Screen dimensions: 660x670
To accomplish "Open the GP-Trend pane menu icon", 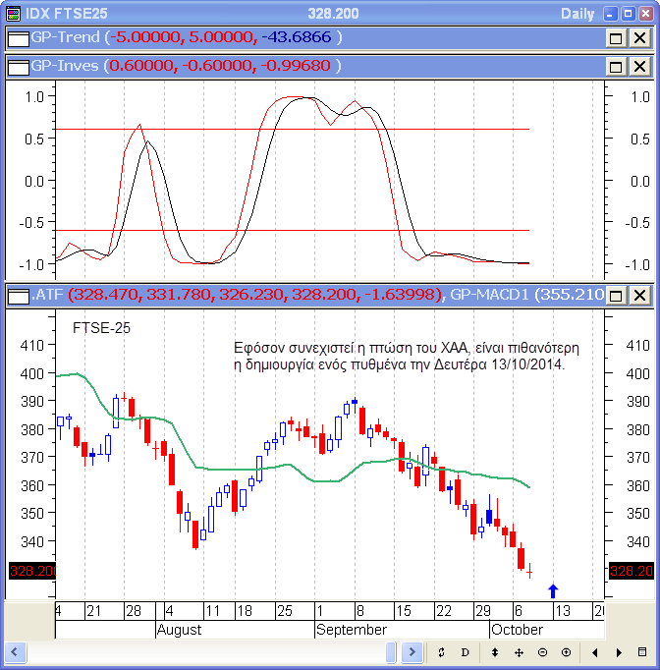I will point(18,38).
